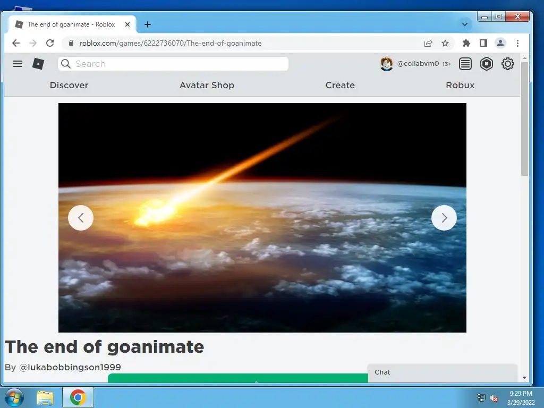Open taskbar clock showing 9:29 PM
The width and height of the screenshot is (544, 408).
[521, 398]
